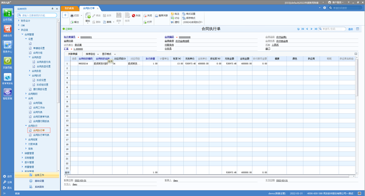
Task: Click the 批注 annotation icon
Action: (x=173, y=14)
